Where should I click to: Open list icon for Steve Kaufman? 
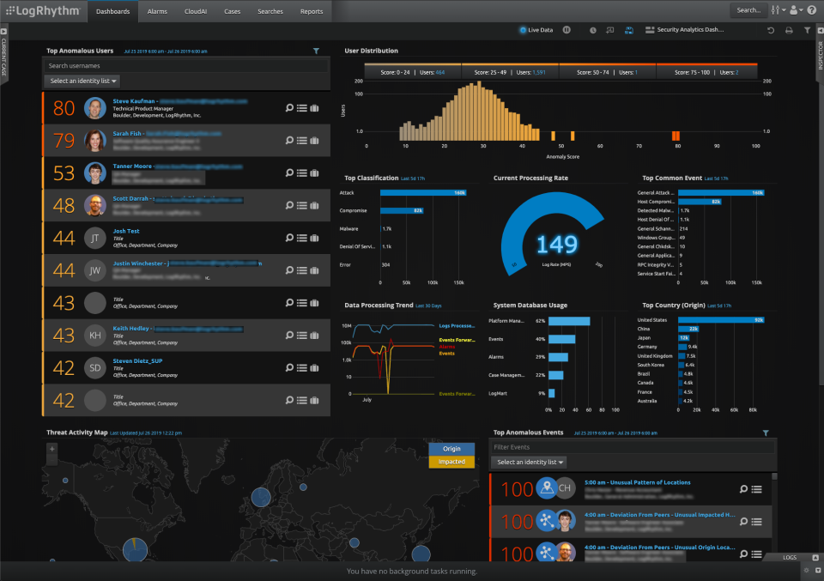coord(301,108)
